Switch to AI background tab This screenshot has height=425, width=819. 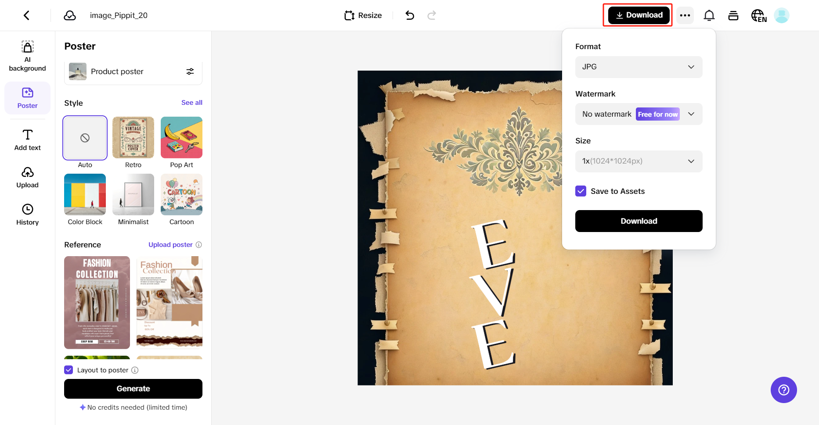28,56
